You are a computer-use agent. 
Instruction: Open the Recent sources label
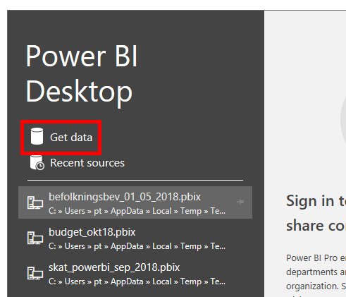click(x=87, y=163)
